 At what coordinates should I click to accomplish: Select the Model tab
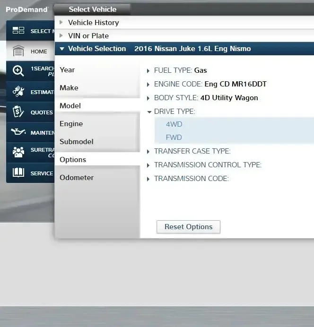tap(97, 106)
